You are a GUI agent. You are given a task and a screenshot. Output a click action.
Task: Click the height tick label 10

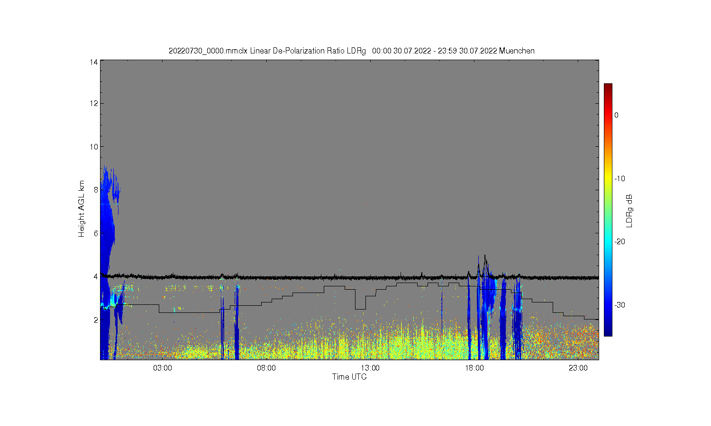[x=94, y=147]
